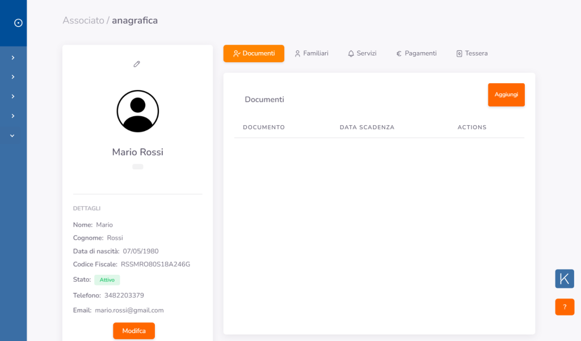This screenshot has height=341, width=581.
Task: Sort by Data Scadenza column header
Action: click(367, 127)
